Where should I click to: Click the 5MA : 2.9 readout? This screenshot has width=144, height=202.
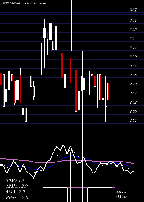[x=16, y=192]
